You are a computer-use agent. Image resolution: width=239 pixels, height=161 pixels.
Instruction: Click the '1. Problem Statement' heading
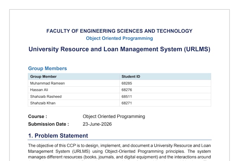click(58, 136)
